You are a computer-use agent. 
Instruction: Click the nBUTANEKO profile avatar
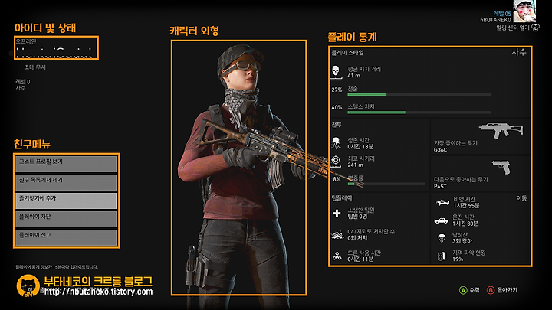pyautogui.click(x=524, y=11)
